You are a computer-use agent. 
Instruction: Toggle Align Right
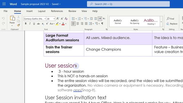(82, 24)
